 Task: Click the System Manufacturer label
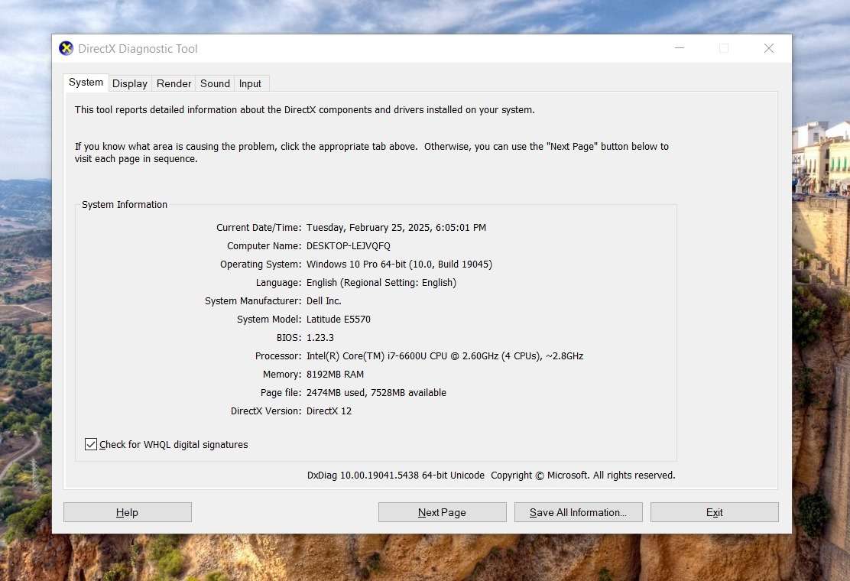pos(253,300)
